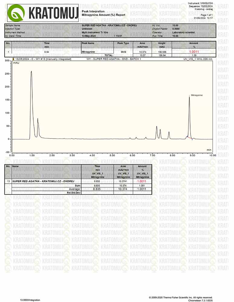Click x-axis tick label '9.00'
This screenshot has width=234, height=302.
point(193,155)
